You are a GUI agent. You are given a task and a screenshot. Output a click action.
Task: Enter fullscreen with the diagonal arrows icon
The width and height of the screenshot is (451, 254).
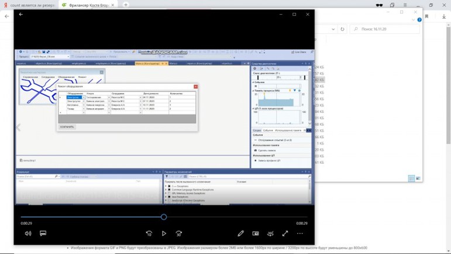[285, 234]
